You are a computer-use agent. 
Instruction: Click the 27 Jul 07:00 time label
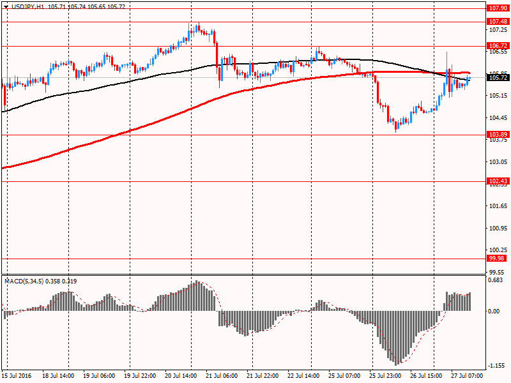pos(467,375)
